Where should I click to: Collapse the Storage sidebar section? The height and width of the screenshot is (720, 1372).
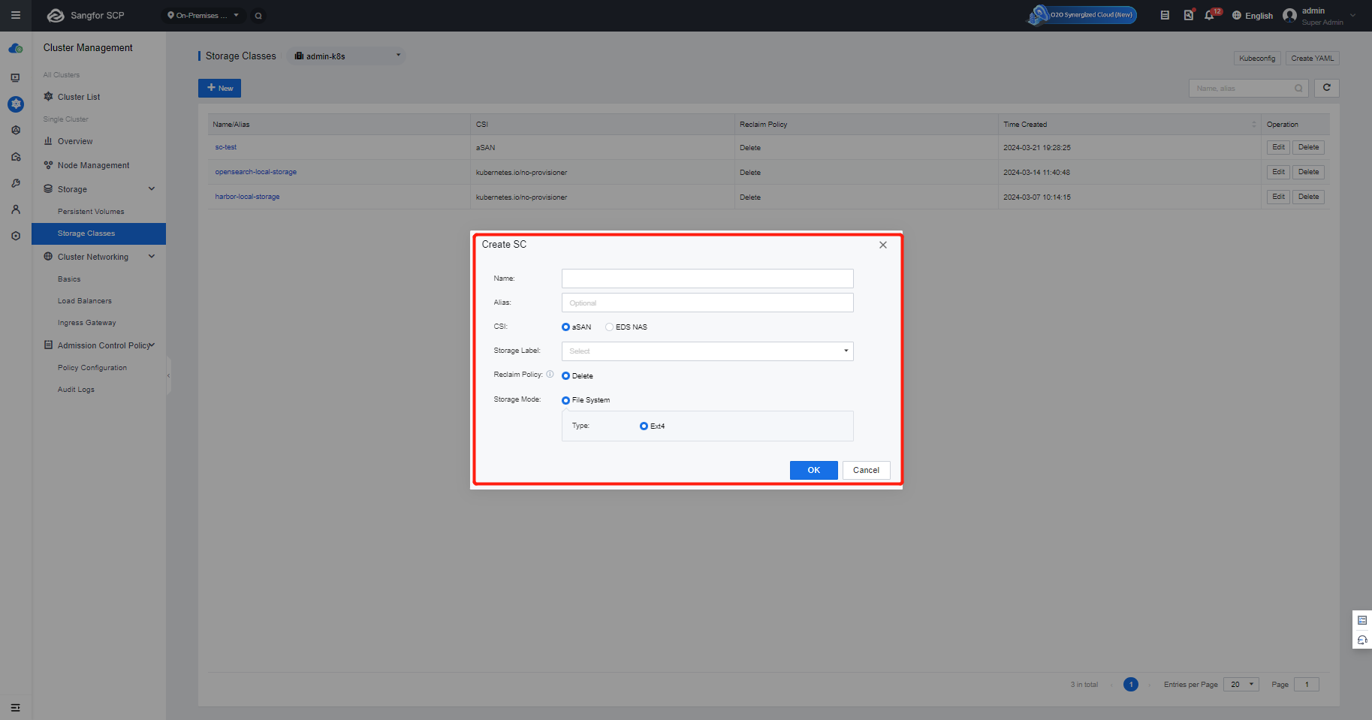(152, 188)
